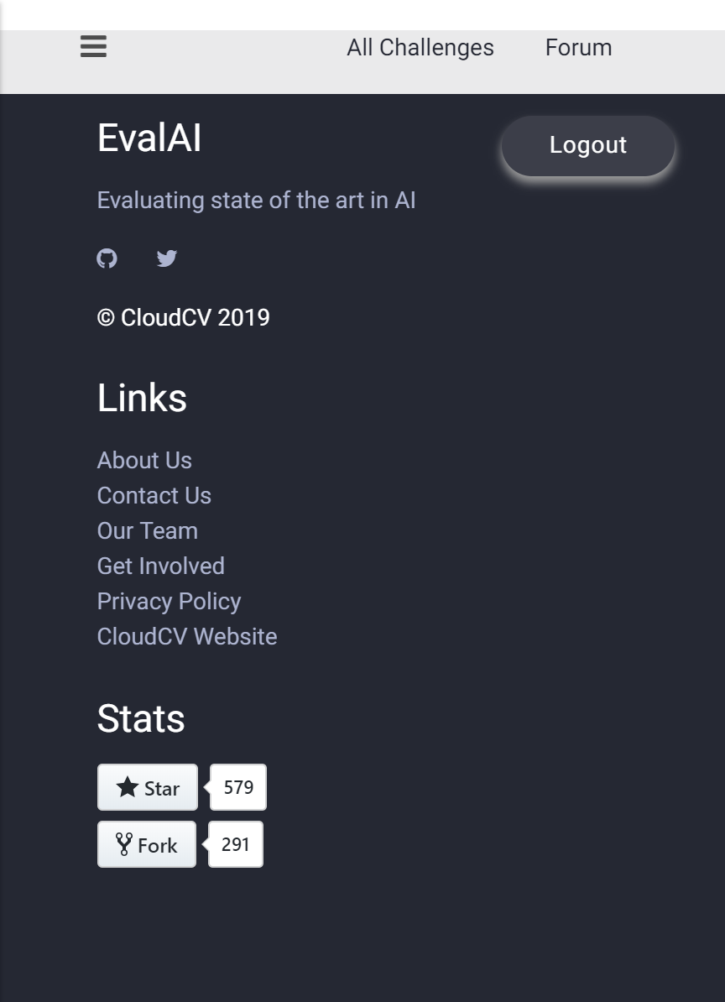Screen dimensions: 725x1002
Task: Open EvalAI's Twitter page via bird icon
Action: point(166,258)
